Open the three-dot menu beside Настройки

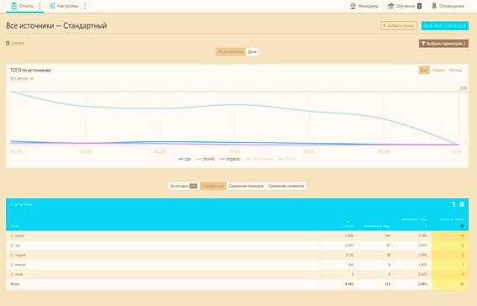[x=85, y=6]
